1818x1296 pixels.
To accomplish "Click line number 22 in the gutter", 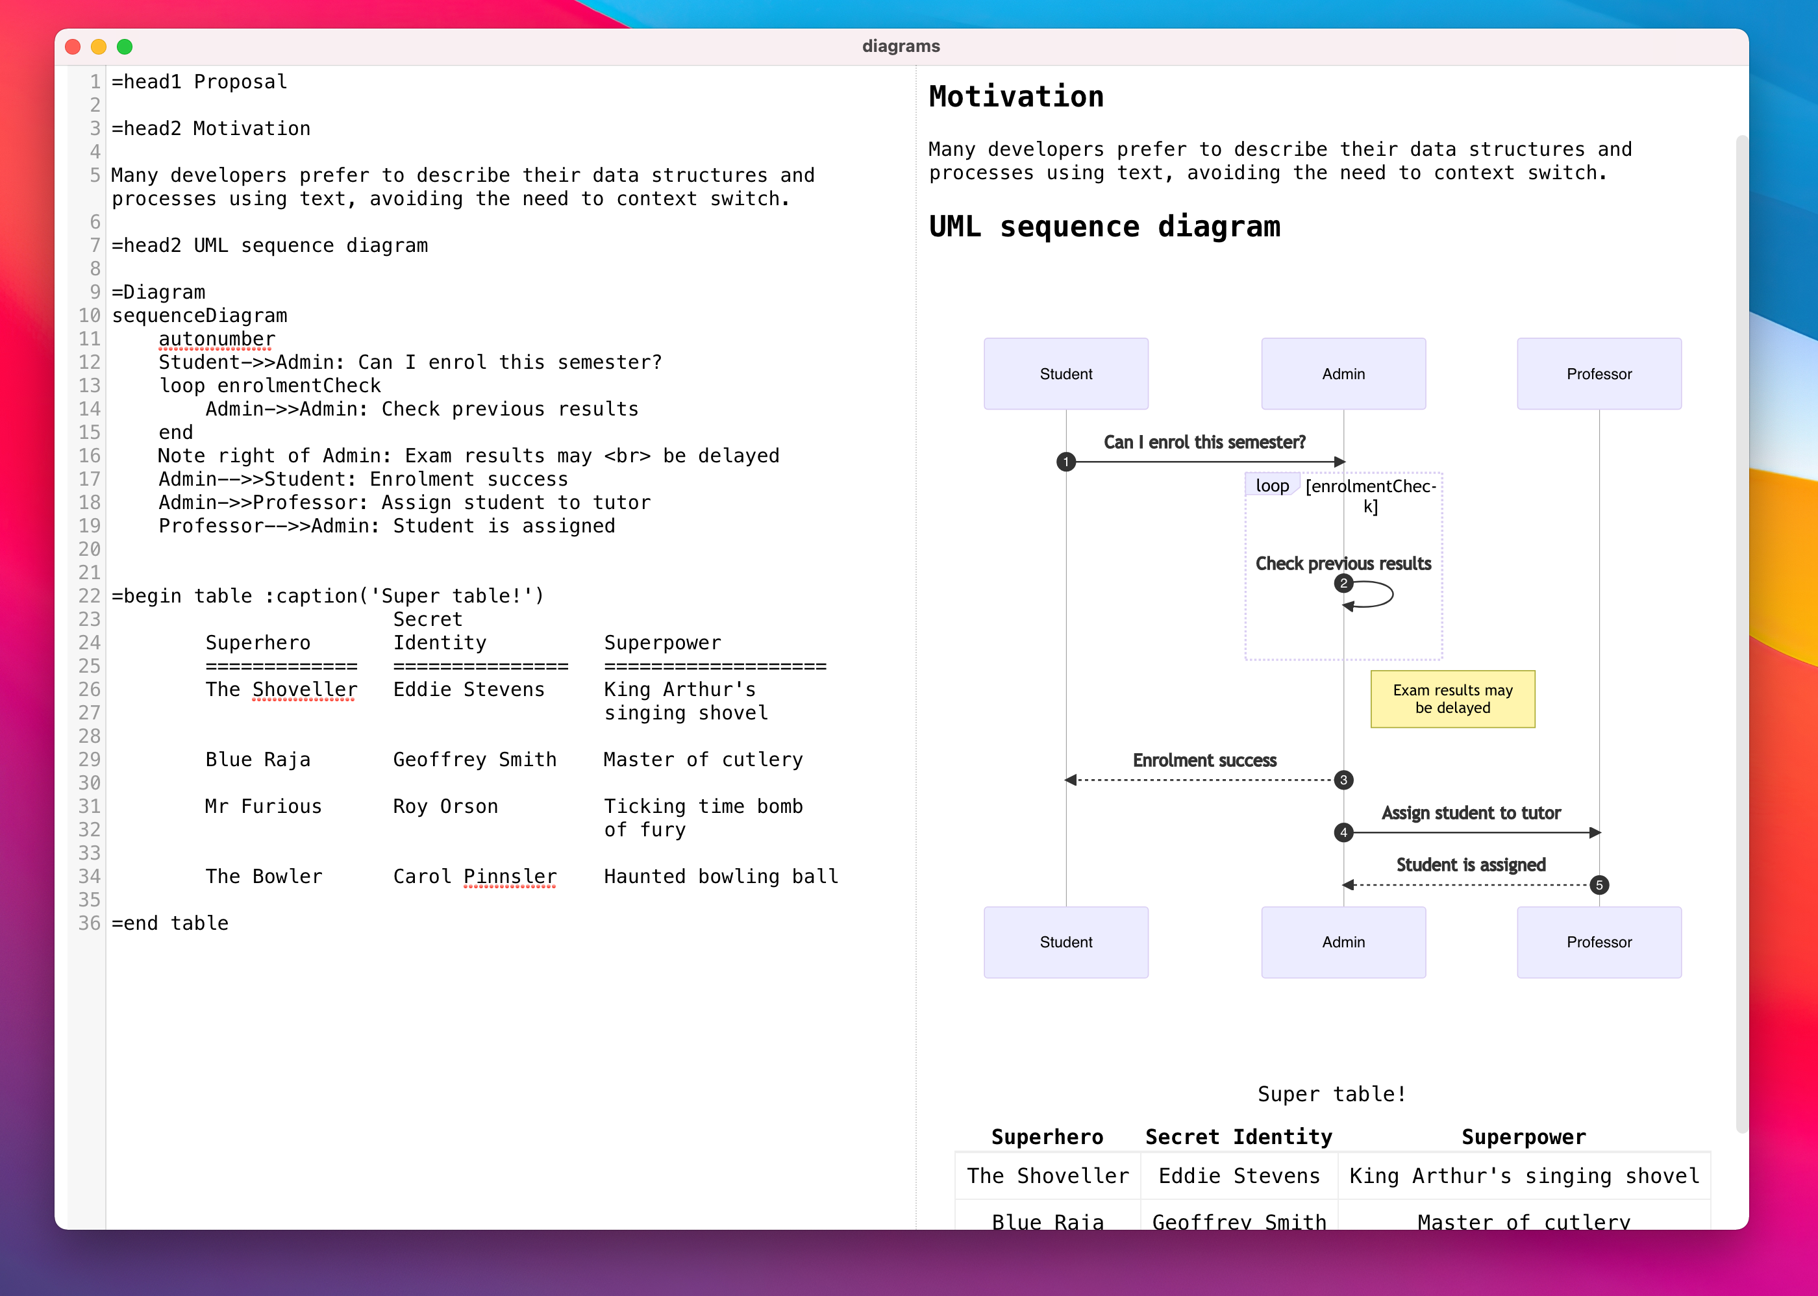I will click(x=90, y=596).
